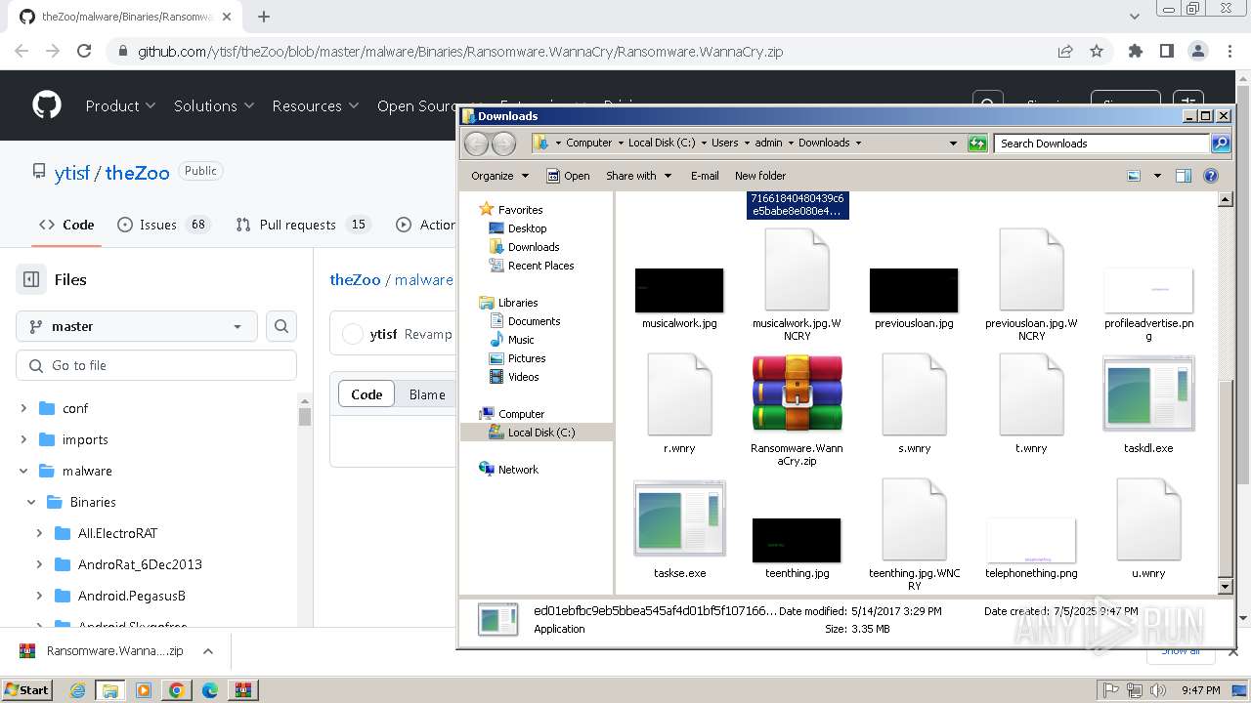Select Network in navigation pane

point(518,470)
